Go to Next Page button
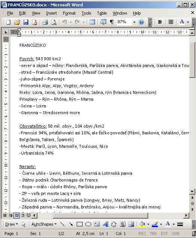 pyautogui.click(x=192, y=209)
